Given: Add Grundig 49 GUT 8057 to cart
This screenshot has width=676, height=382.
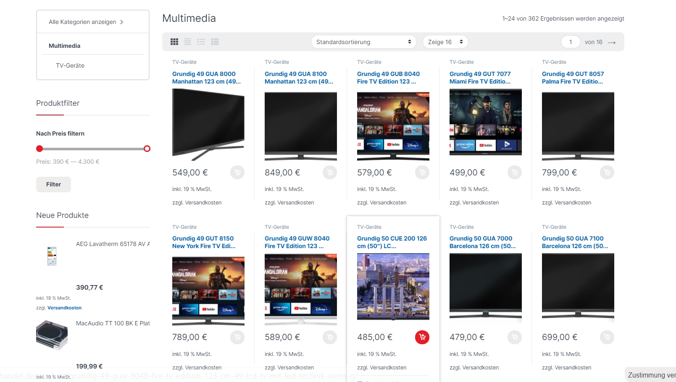Looking at the screenshot, I should [x=607, y=173].
